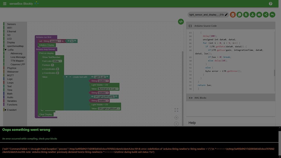Click the copy code icon button

(x=239, y=15)
